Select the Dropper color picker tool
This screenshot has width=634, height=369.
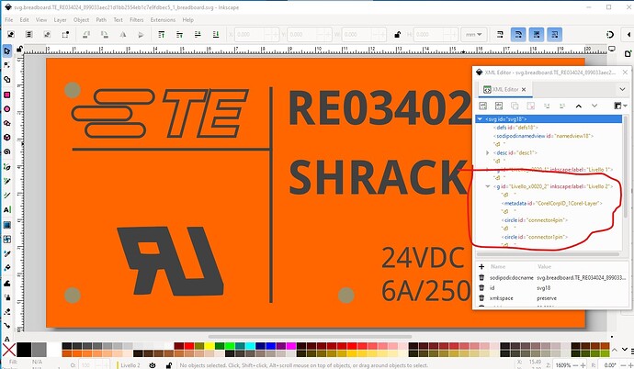coord(6,253)
